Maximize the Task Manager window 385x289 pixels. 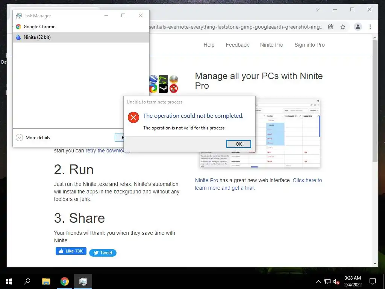point(123,15)
